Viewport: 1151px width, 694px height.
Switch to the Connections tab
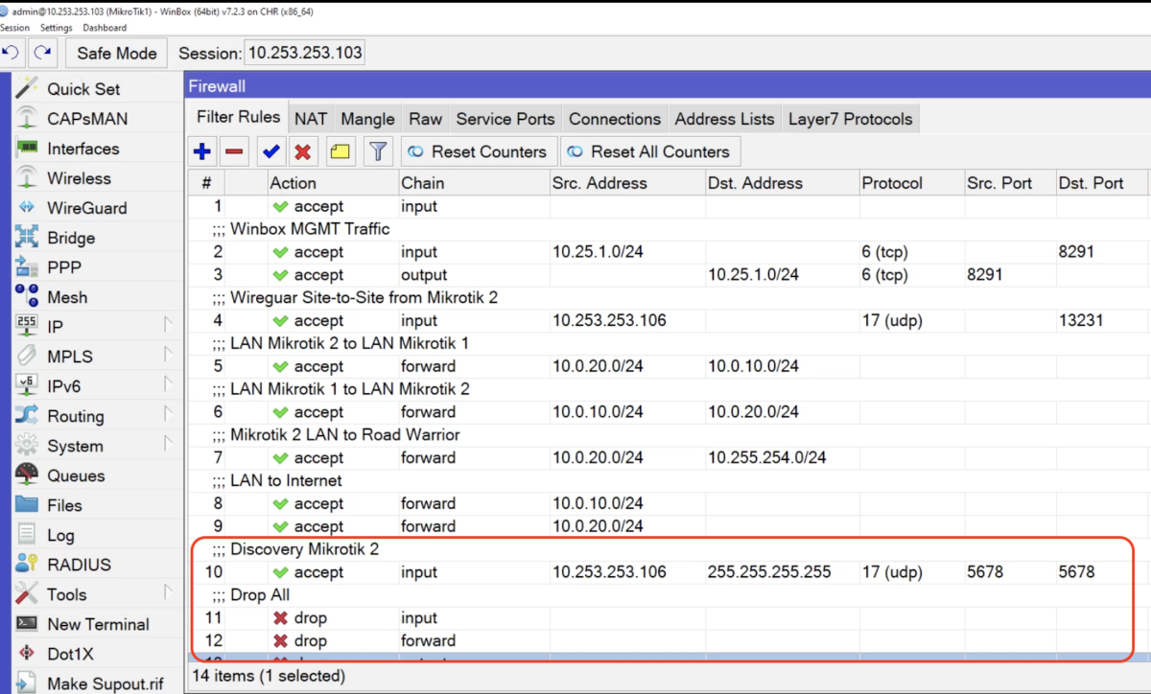[615, 119]
